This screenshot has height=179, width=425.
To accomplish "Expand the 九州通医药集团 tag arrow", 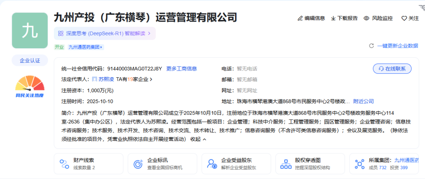I will point(102,47).
